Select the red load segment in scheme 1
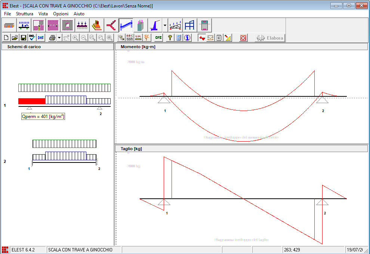Image resolution: width=370 pixels, height=254 pixels. click(x=32, y=101)
